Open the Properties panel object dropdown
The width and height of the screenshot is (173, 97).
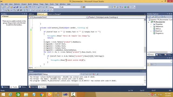[171, 61]
